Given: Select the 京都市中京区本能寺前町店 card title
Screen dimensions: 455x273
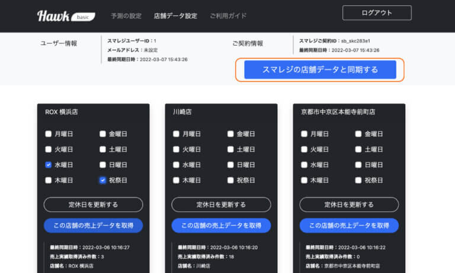Looking at the screenshot, I should pyautogui.click(x=338, y=112).
